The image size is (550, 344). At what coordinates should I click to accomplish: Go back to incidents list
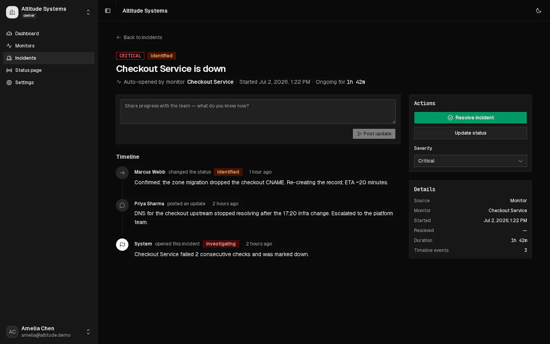pyautogui.click(x=139, y=37)
